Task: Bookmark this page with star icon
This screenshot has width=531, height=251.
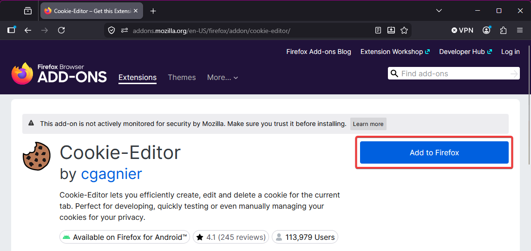Action: point(404,31)
